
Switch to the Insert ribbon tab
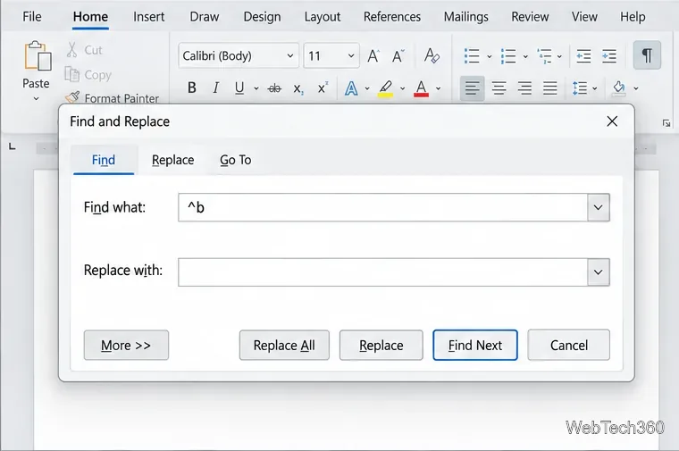pos(148,16)
